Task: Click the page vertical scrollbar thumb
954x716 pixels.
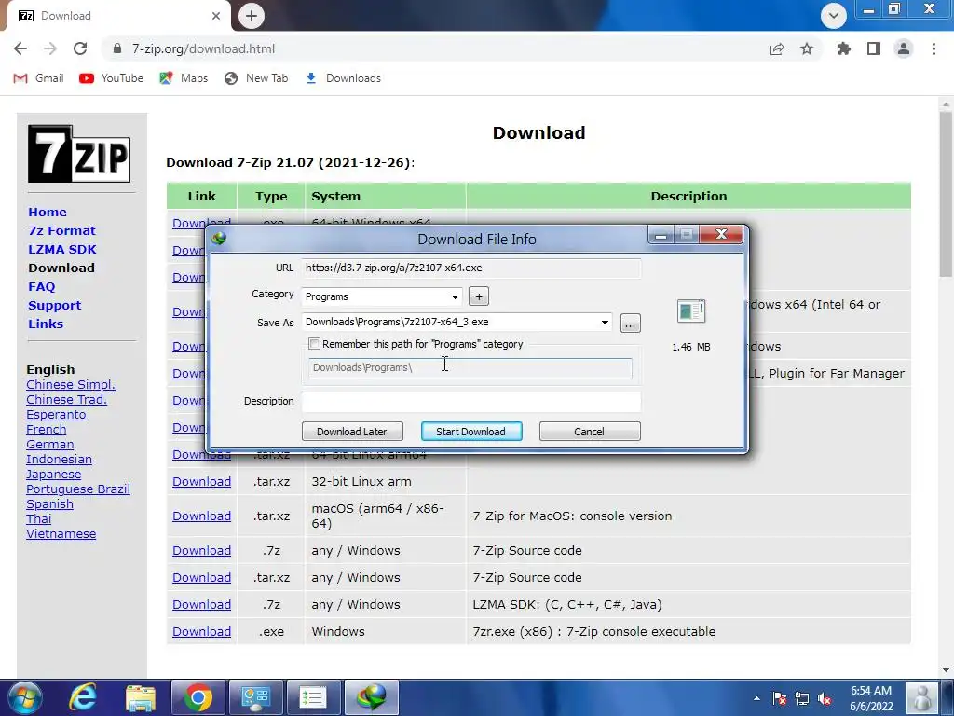Action: 946,195
